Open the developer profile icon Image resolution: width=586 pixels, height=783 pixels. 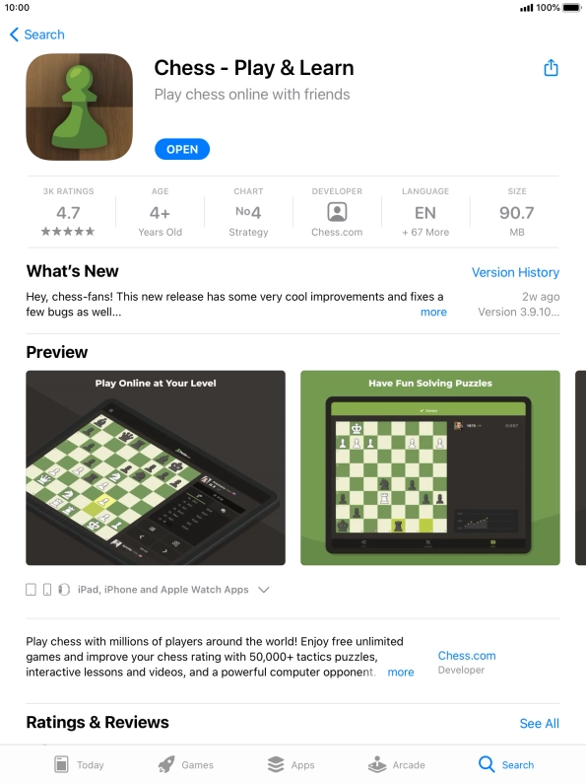pos(337,212)
